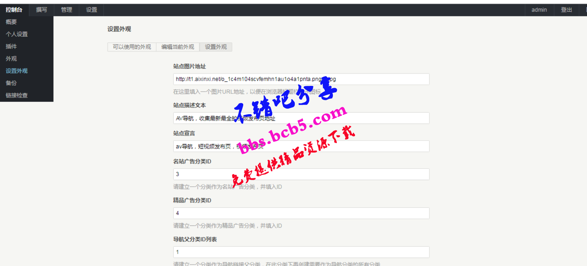Image resolution: width=587 pixels, height=266 pixels.
Task: Click the 导航父分类ID列表 input field
Action: click(x=301, y=252)
